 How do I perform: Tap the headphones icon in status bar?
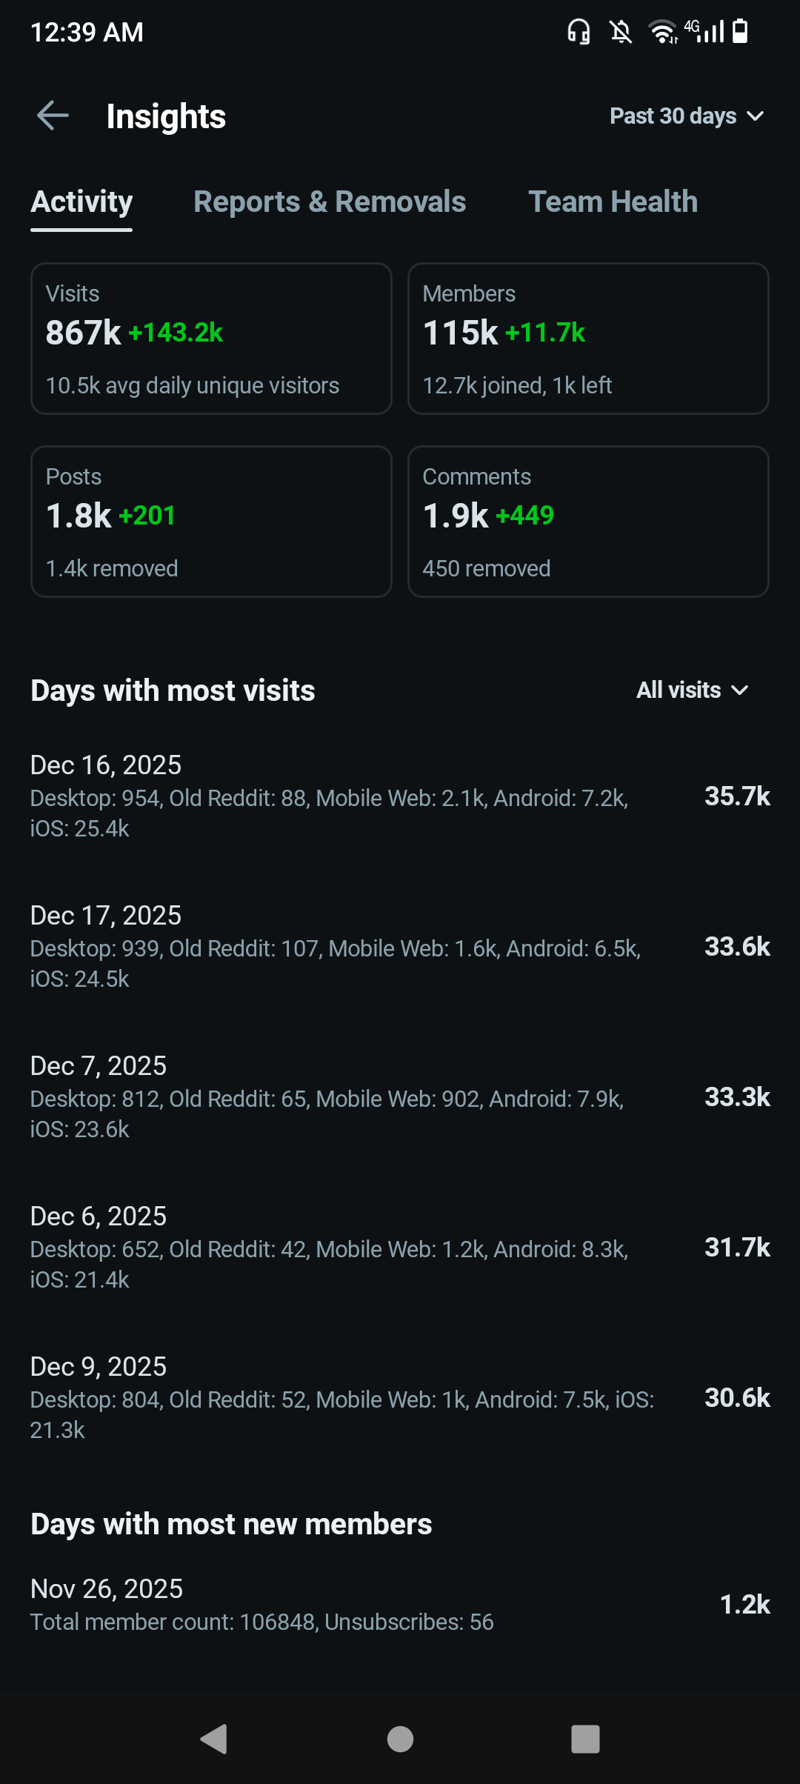pyautogui.click(x=579, y=32)
